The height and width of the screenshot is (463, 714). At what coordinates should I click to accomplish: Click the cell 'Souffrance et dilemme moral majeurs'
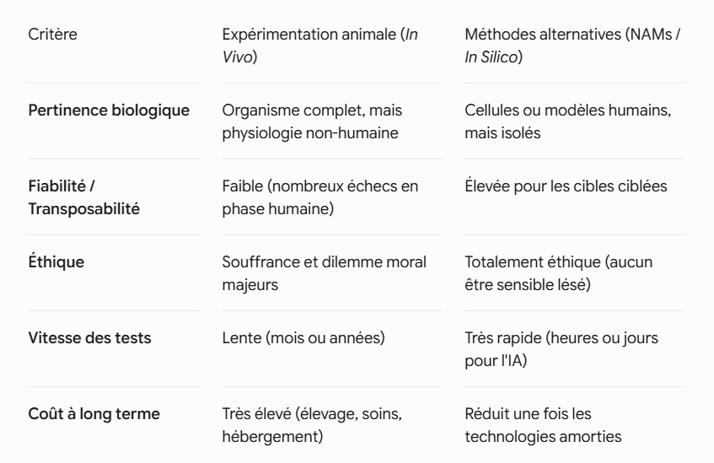pos(325,273)
